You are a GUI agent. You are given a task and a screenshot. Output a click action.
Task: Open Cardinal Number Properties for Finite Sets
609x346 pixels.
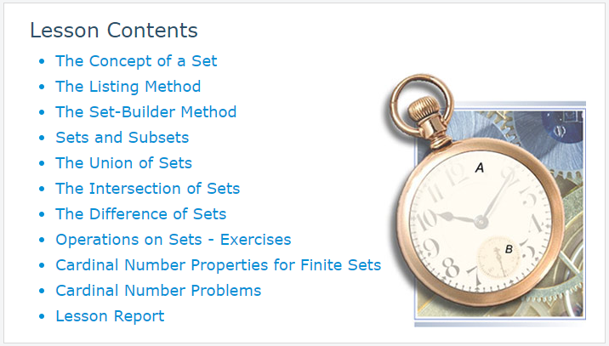(219, 265)
